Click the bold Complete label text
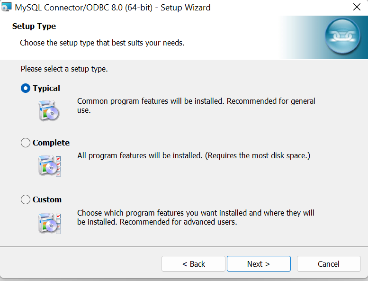 [x=51, y=143]
